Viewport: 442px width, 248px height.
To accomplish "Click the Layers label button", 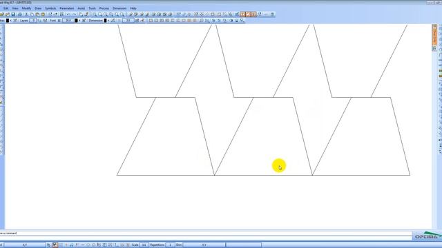I will click(x=24, y=20).
